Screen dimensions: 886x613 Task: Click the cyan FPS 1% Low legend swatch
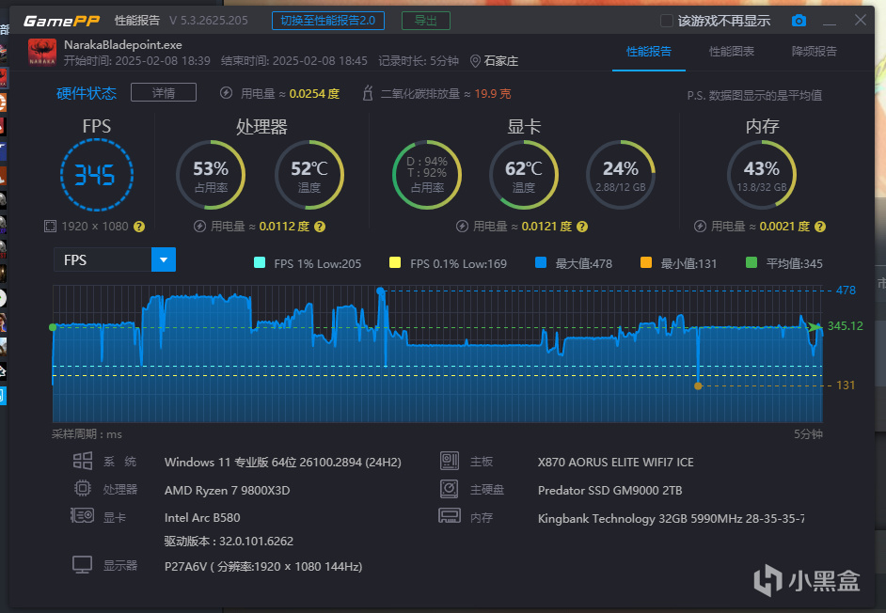pyautogui.click(x=260, y=262)
